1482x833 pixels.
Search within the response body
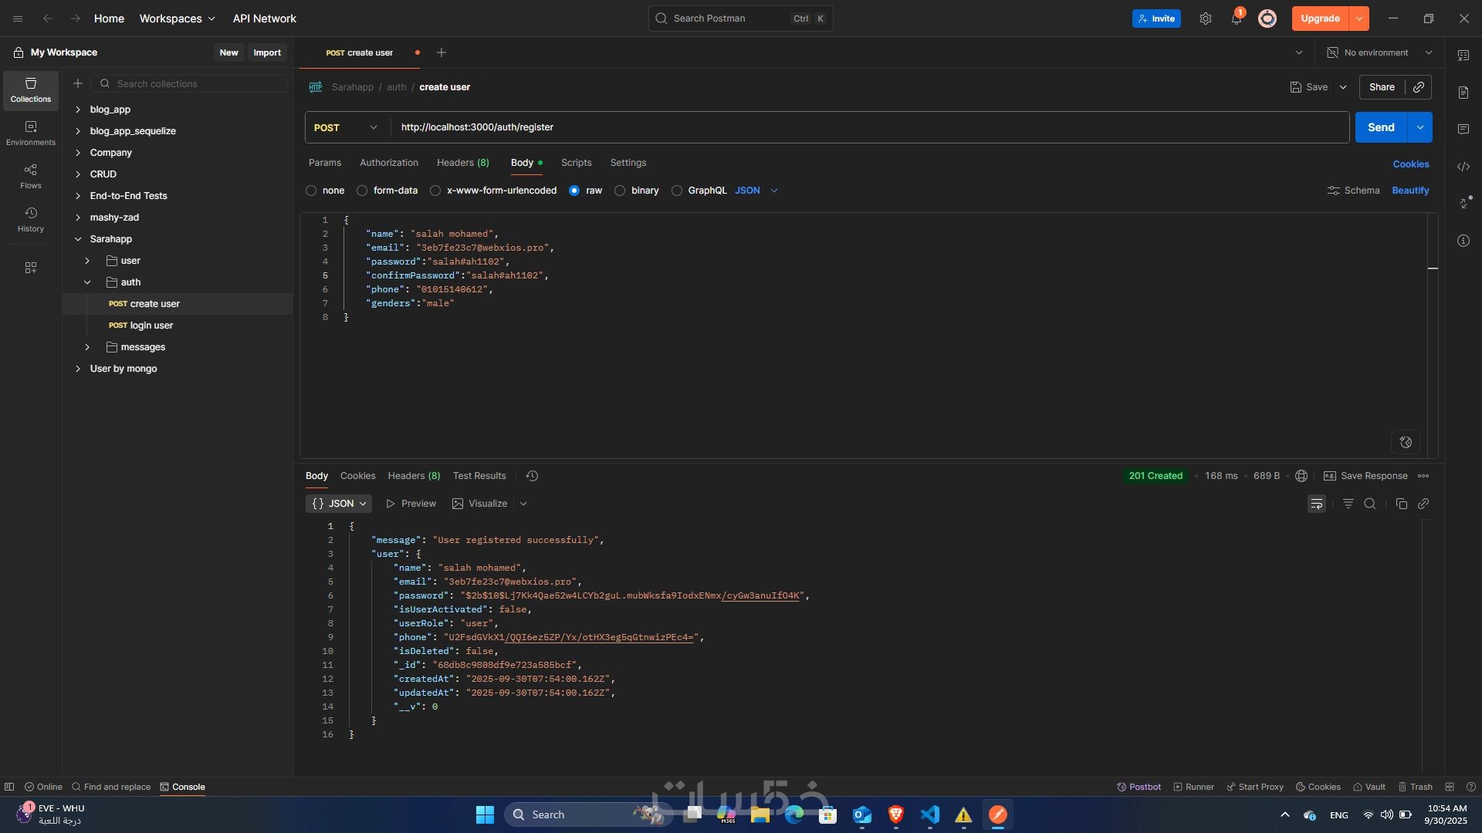tap(1370, 504)
